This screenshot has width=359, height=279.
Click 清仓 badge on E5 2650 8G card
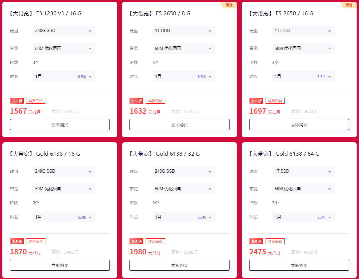(229, 5)
